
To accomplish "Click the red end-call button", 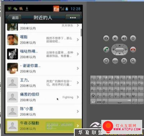I will point(133,50).
